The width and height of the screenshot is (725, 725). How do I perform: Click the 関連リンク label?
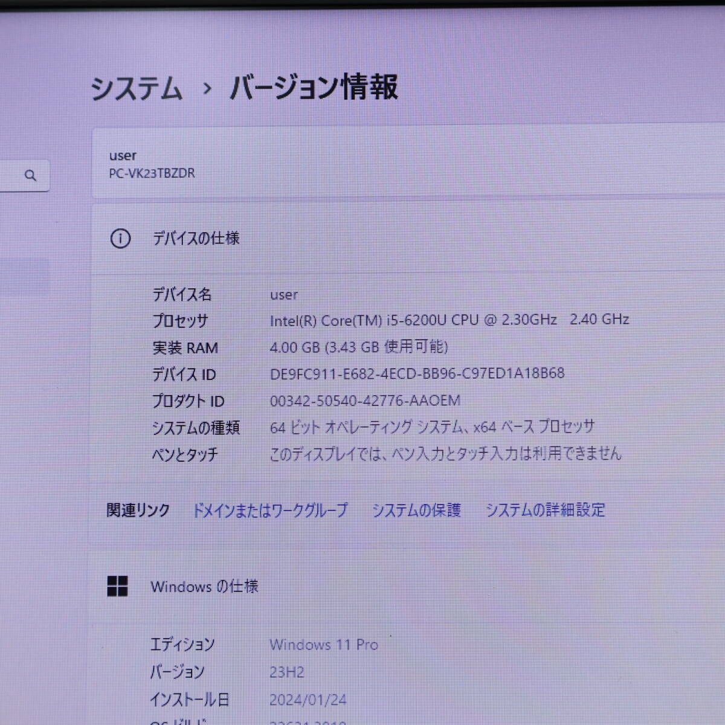(138, 511)
